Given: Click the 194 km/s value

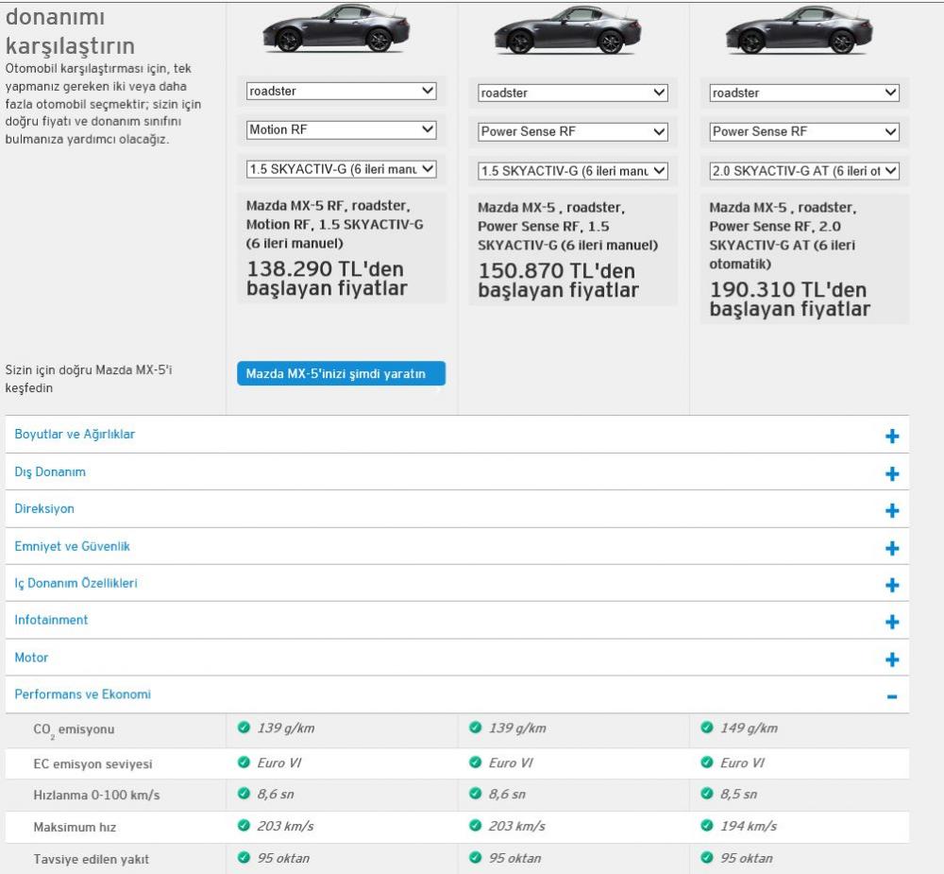Looking at the screenshot, I should (x=749, y=826).
